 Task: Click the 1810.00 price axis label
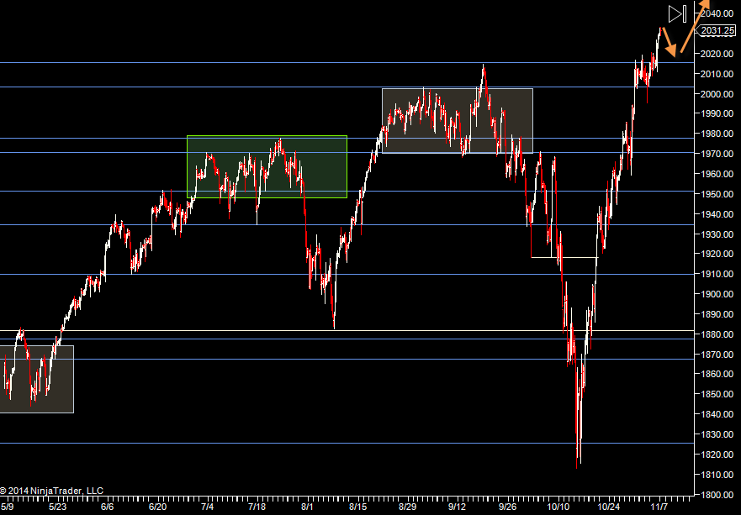click(x=717, y=475)
